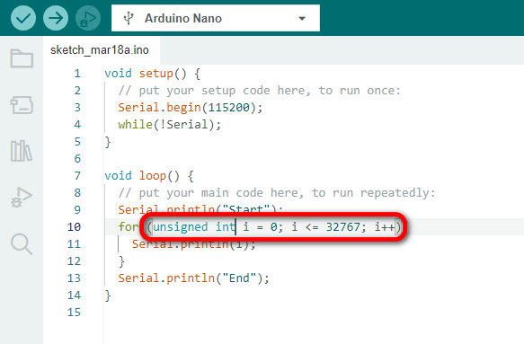Click the closing brace on line 12
Image resolution: width=524 pixels, height=344 pixels.
[121, 261]
